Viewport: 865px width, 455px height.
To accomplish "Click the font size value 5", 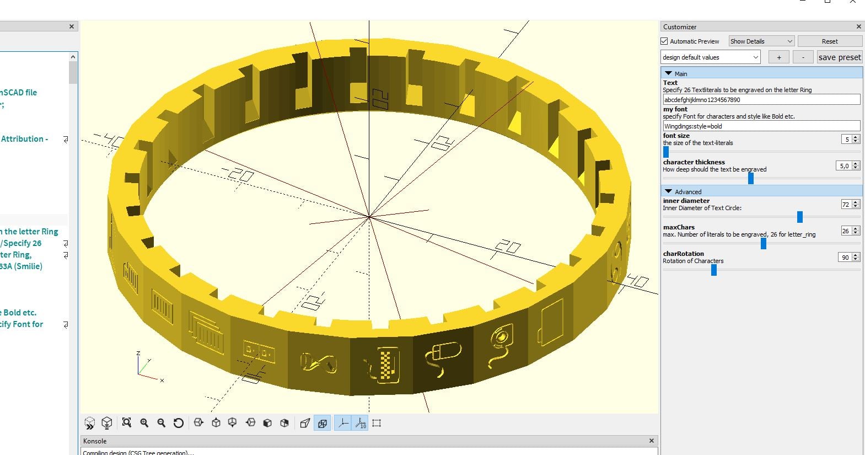I will [847, 140].
